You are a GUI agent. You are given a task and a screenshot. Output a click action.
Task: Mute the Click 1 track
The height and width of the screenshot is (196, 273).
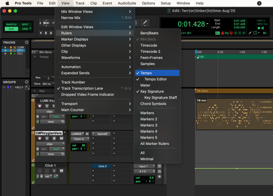61,171
